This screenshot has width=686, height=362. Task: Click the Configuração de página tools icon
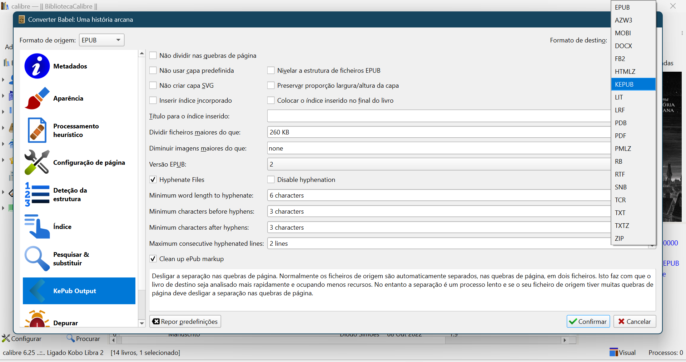tap(37, 162)
